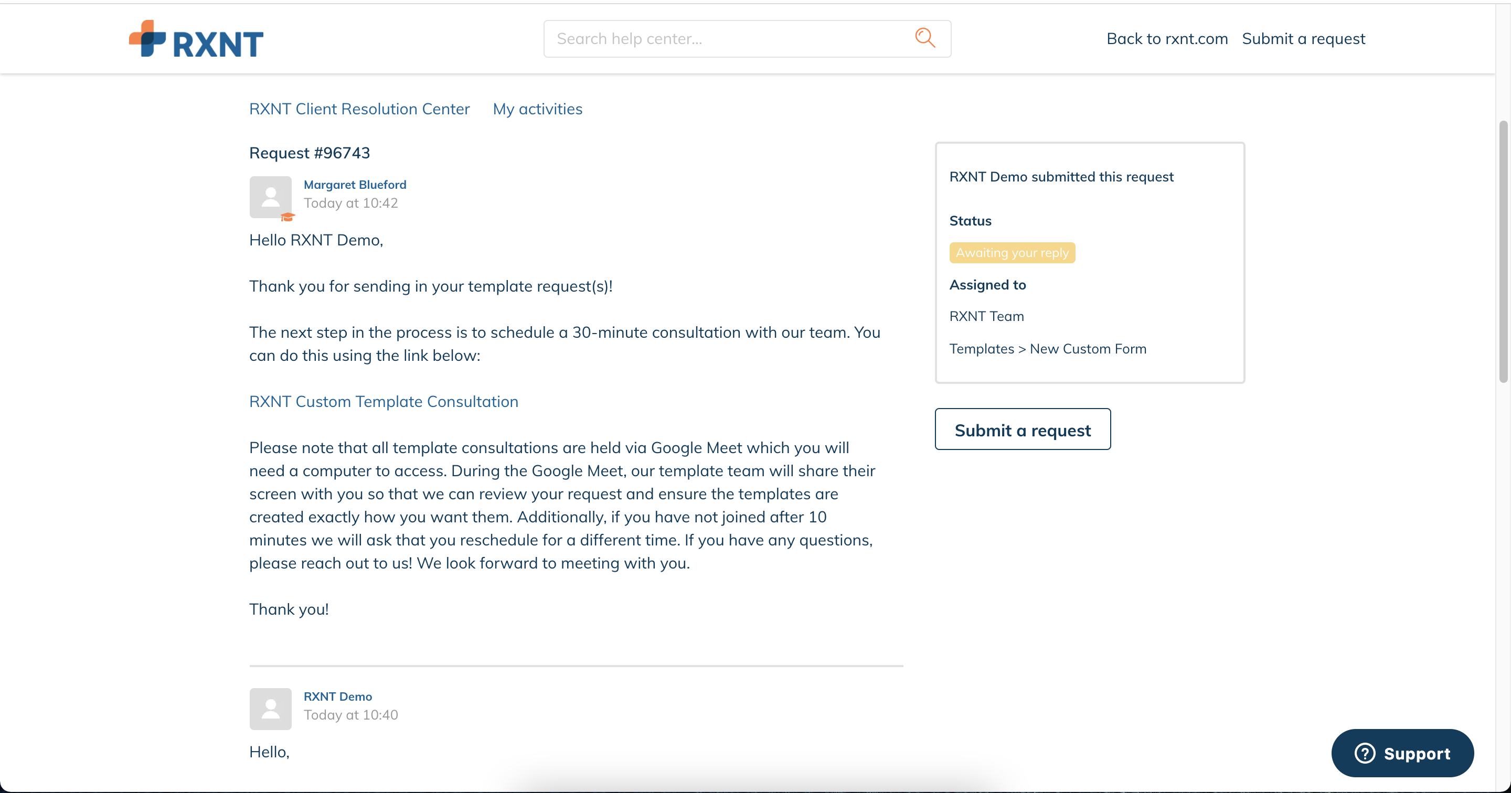Click RXNT Demo's avatar image
This screenshot has height=793, width=1511.
click(x=270, y=709)
